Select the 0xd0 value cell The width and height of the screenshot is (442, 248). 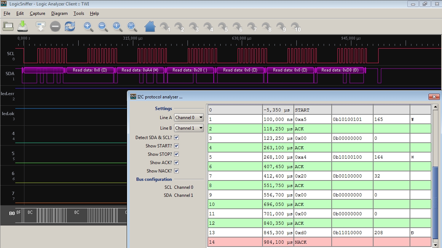313,232
